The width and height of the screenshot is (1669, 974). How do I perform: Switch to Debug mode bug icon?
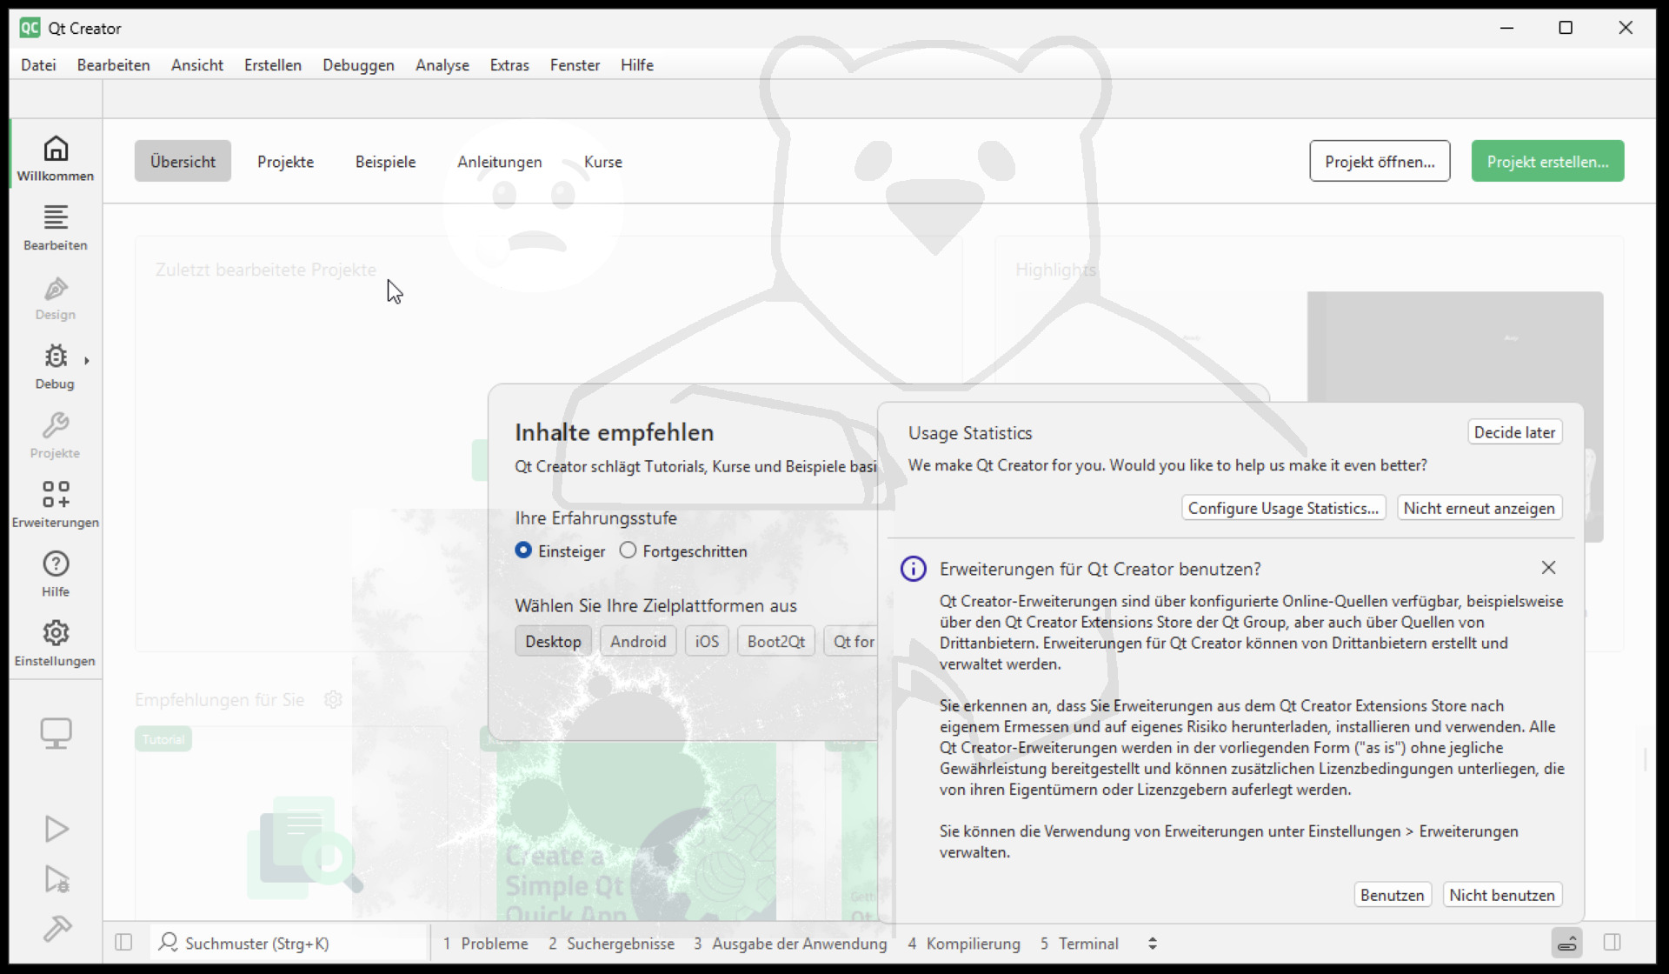point(55,366)
